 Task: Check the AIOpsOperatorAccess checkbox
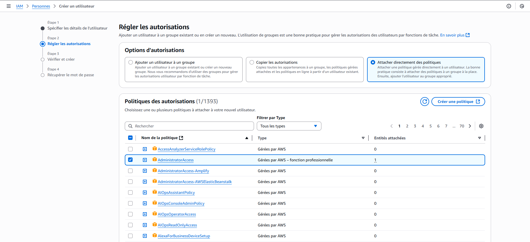tap(130, 214)
